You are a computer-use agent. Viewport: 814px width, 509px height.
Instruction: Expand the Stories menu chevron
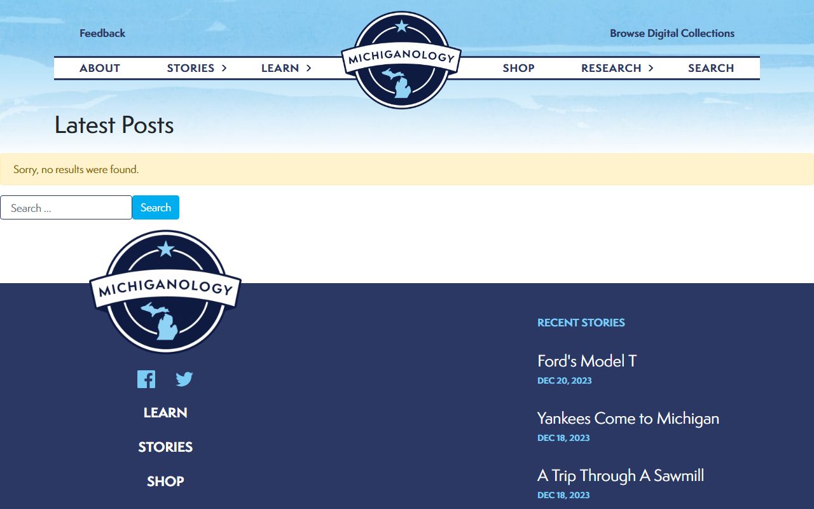click(224, 68)
